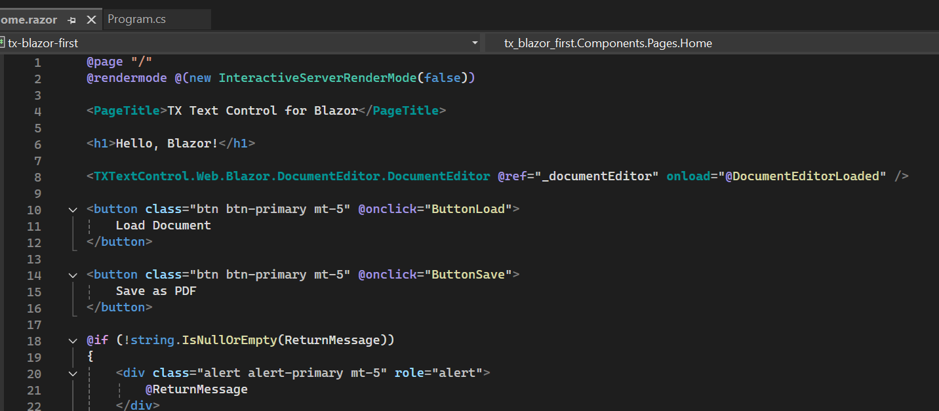This screenshot has height=411, width=939.
Task: Click line number 1 in the margin
Action: tap(37, 63)
